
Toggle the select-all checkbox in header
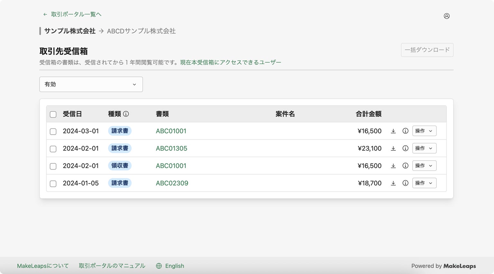click(x=53, y=114)
